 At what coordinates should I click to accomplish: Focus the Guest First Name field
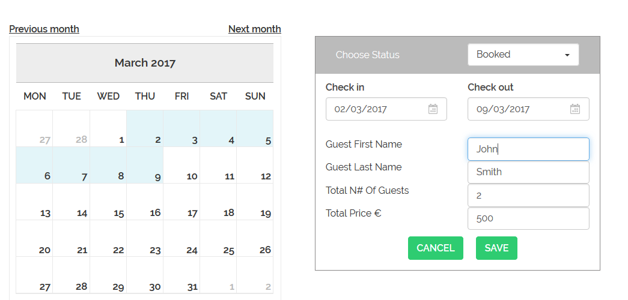point(528,149)
